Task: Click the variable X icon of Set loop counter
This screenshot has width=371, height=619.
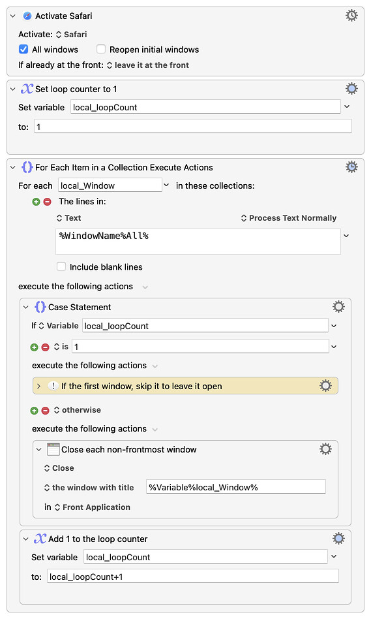Action: click(x=27, y=88)
